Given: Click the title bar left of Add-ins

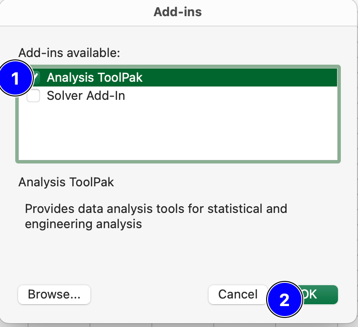Looking at the screenshot, I should (71, 12).
